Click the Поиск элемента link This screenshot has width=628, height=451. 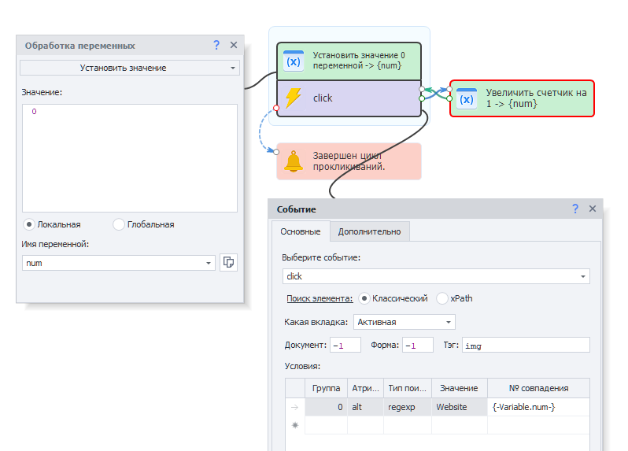(320, 298)
